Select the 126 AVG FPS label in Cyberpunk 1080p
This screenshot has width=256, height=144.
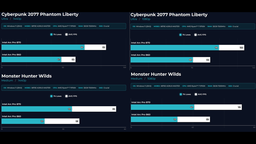pos(241,48)
